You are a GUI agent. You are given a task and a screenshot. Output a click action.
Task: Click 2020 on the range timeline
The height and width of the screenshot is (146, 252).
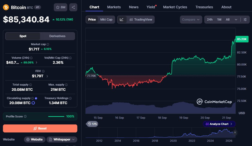point(173,141)
